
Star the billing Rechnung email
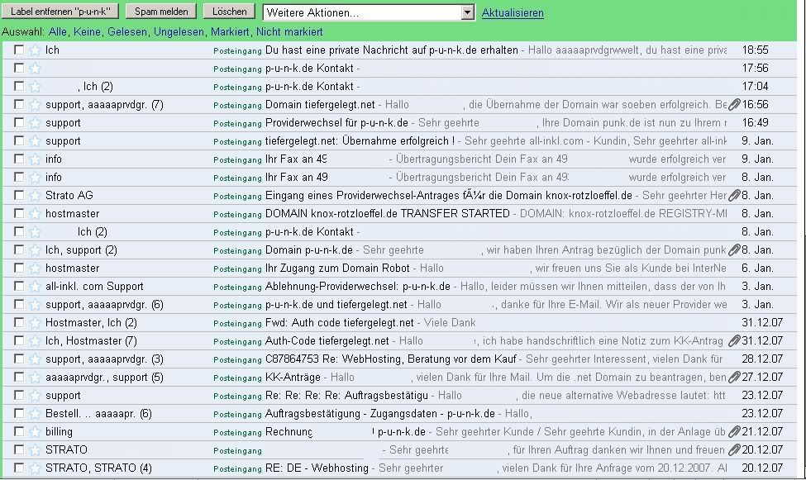(x=35, y=432)
